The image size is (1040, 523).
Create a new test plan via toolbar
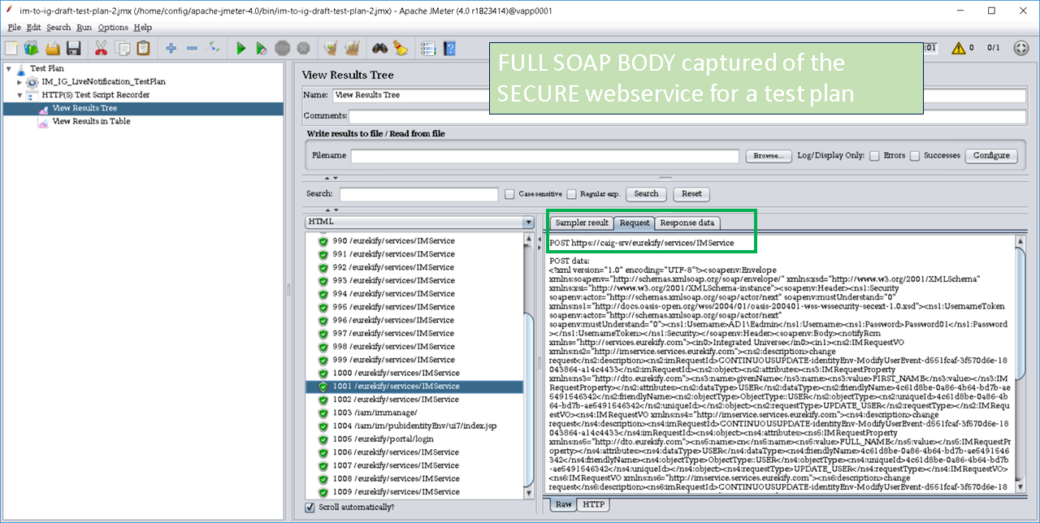(x=11, y=49)
